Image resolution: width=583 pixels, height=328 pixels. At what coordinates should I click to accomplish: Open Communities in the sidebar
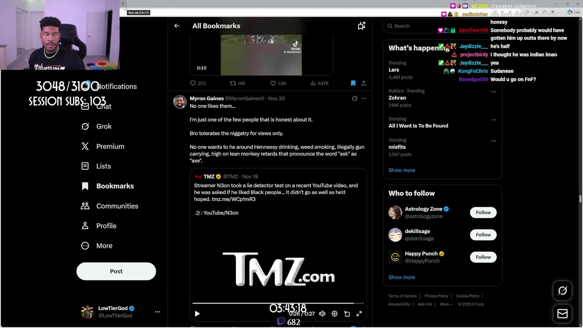click(x=109, y=206)
